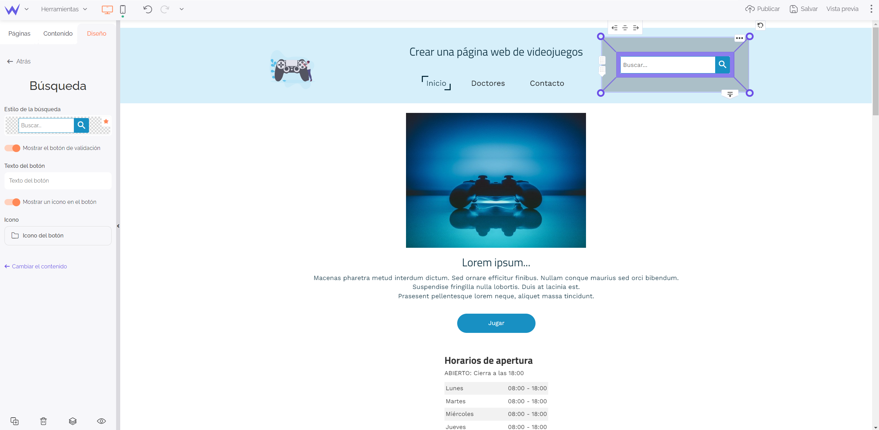879x430 pixels.
Task: Switch to the Páginas tab
Action: pyautogui.click(x=19, y=33)
